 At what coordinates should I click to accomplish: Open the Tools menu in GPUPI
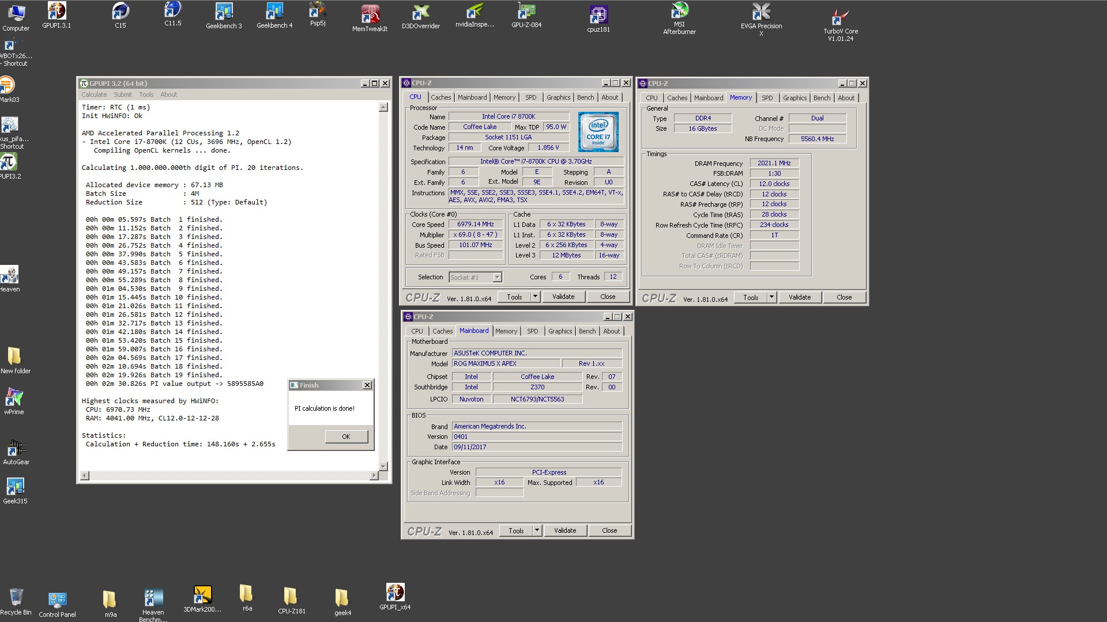pyautogui.click(x=146, y=94)
